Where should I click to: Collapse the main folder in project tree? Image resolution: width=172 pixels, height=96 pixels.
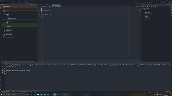point(5,14)
